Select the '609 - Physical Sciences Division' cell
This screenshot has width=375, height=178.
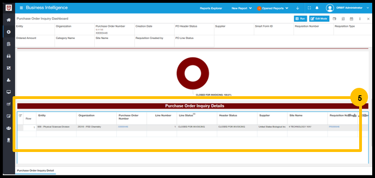56,127
